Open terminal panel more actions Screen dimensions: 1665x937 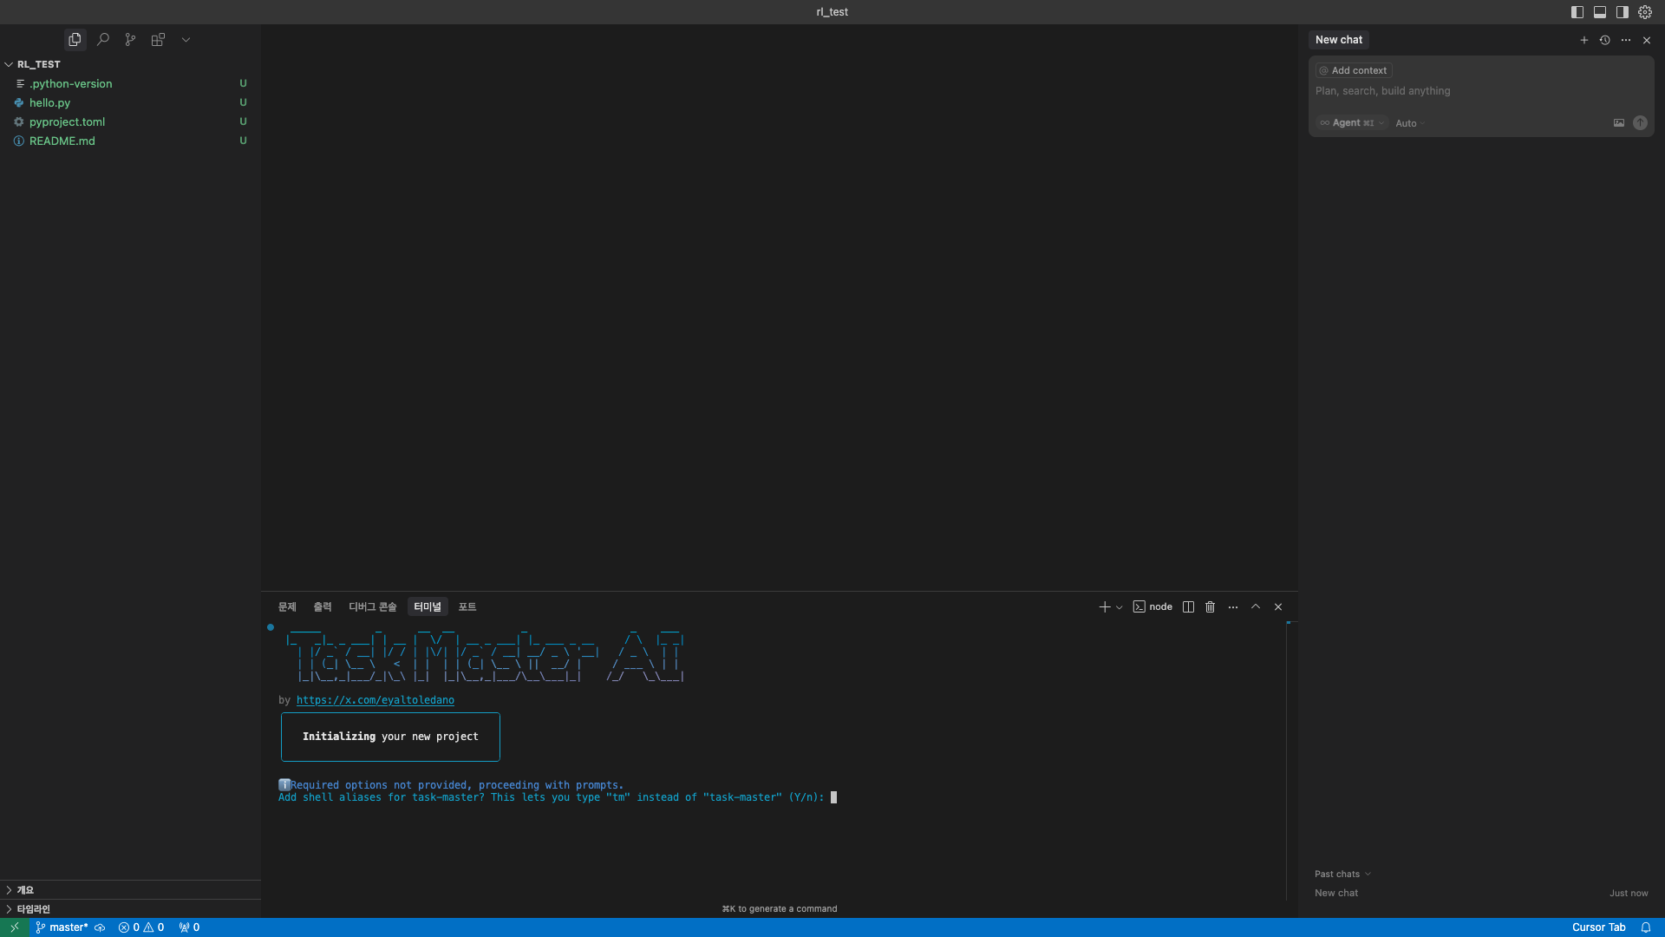coord(1233,607)
